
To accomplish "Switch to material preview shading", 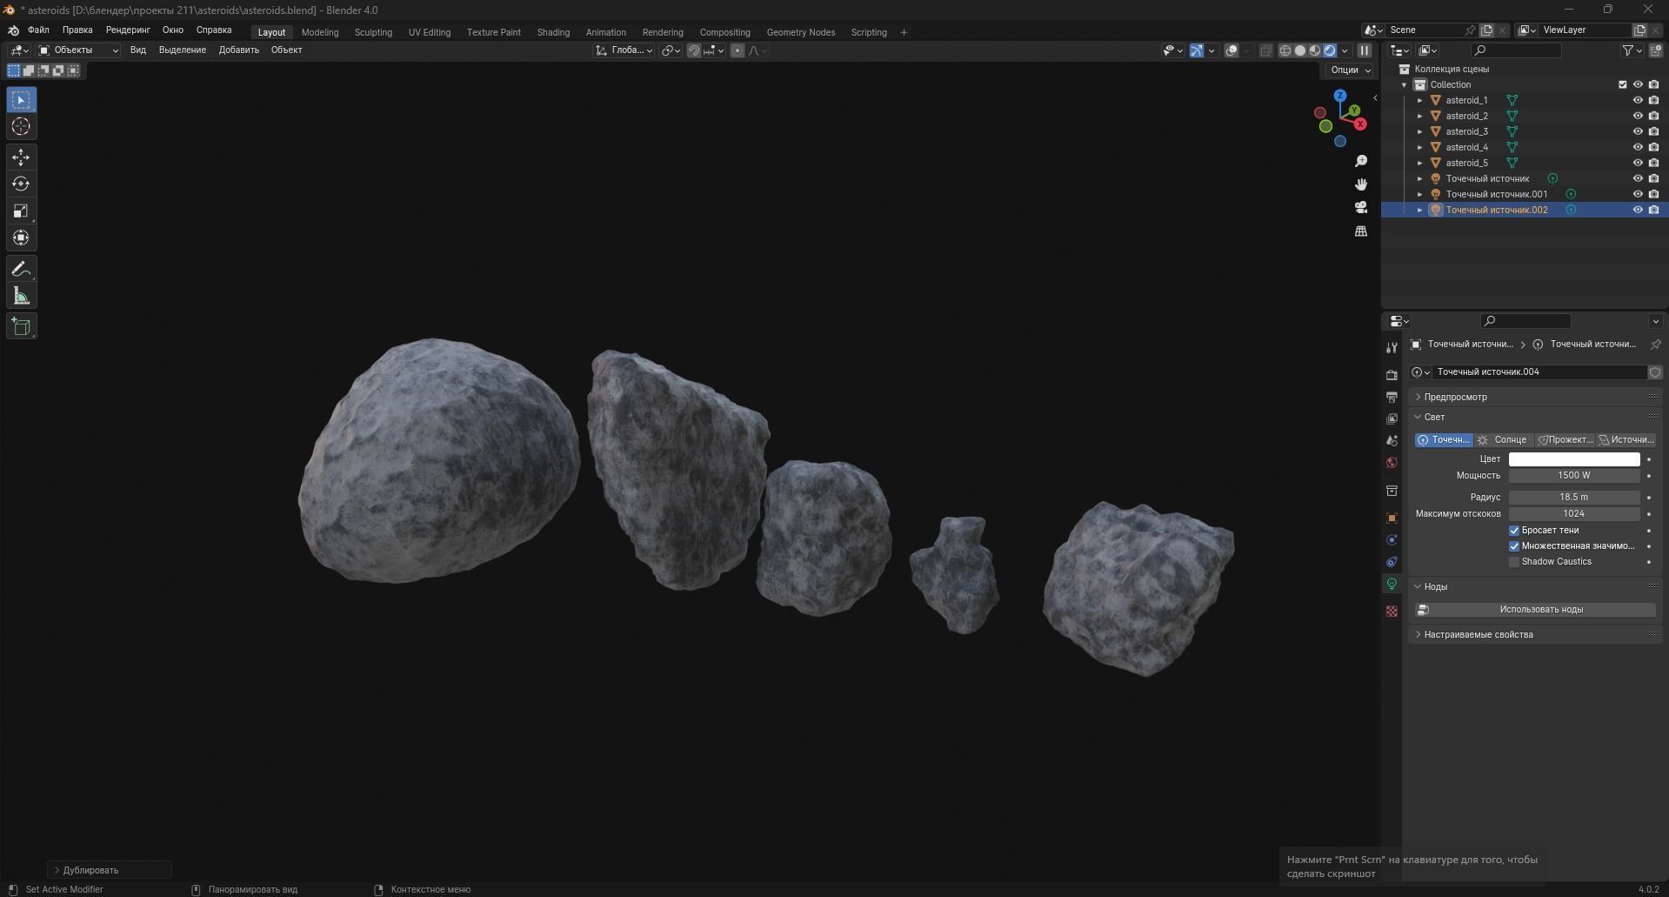I will 1314,50.
